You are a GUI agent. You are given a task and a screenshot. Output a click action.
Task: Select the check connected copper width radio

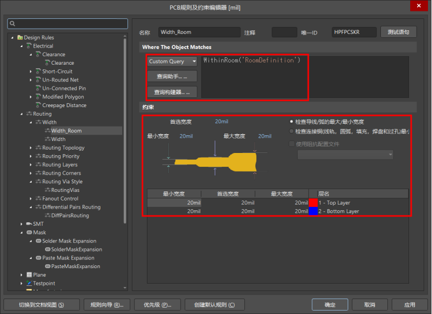pyautogui.click(x=291, y=131)
